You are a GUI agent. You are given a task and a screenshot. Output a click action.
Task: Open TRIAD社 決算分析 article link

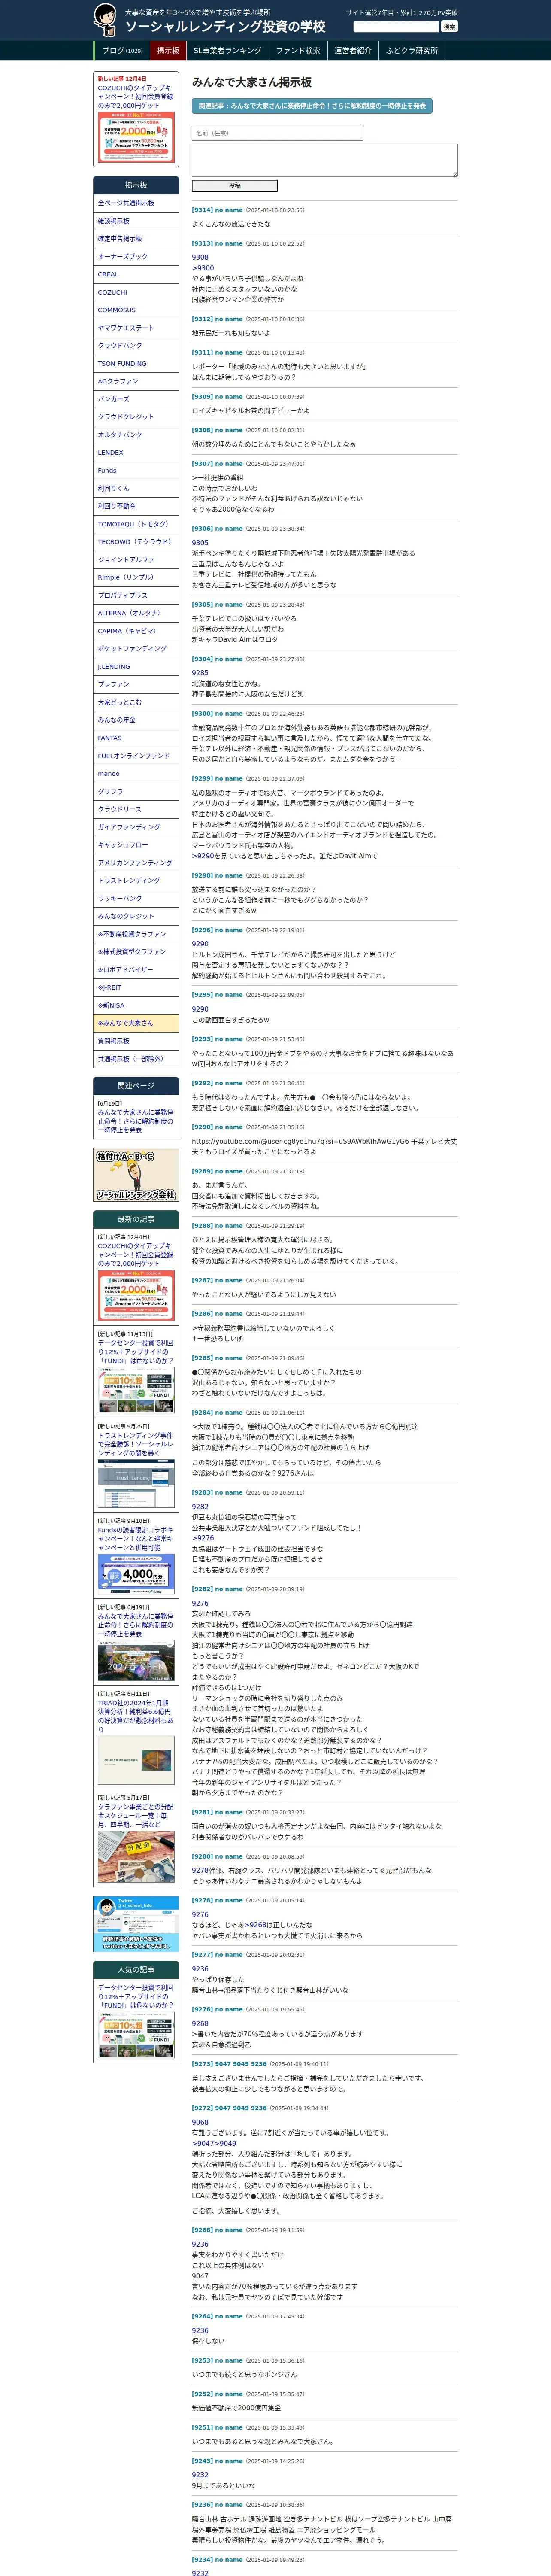tap(136, 1716)
